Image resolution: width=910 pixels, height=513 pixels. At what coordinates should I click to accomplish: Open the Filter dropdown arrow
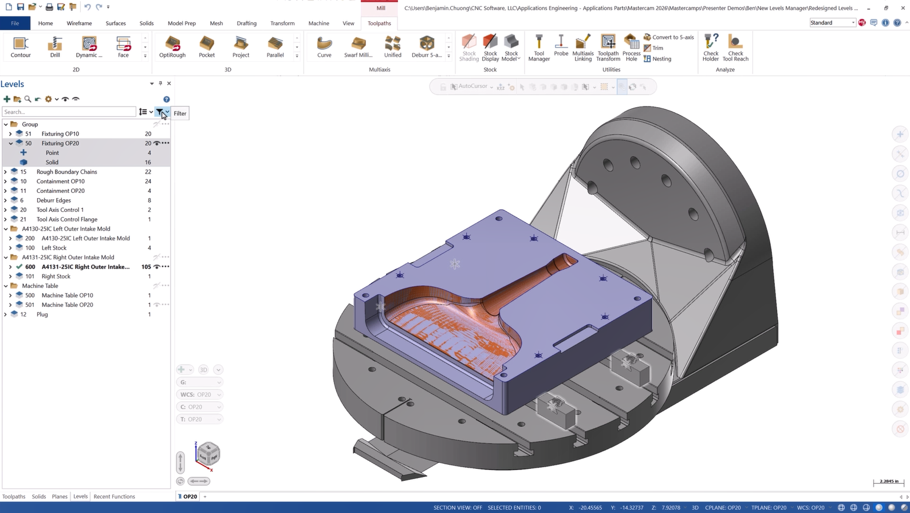click(x=167, y=112)
